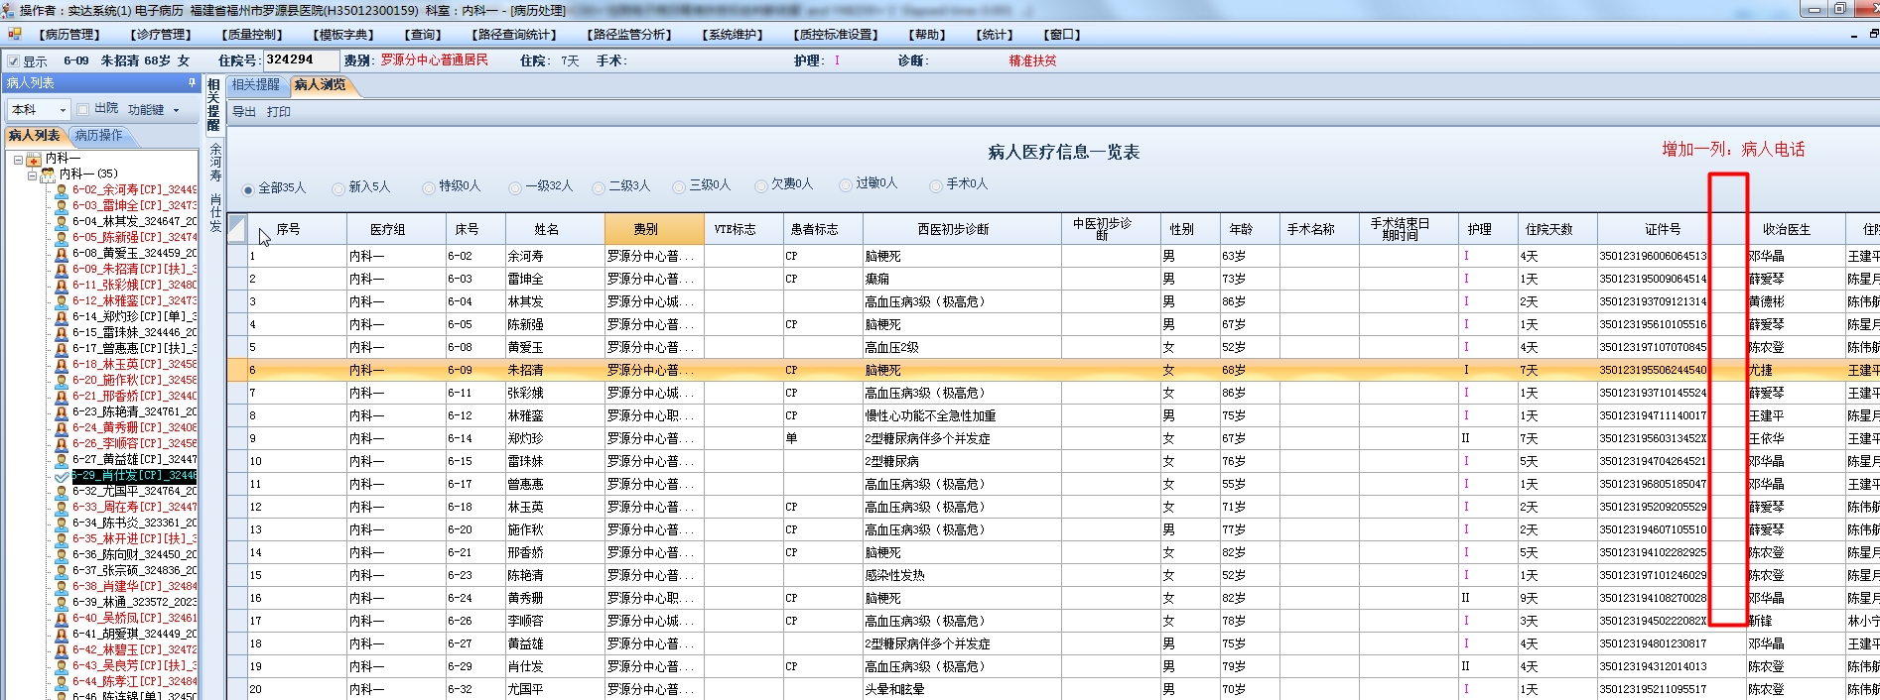
Task: Click the 内科一 (35) group people icon
Action: pos(48,175)
